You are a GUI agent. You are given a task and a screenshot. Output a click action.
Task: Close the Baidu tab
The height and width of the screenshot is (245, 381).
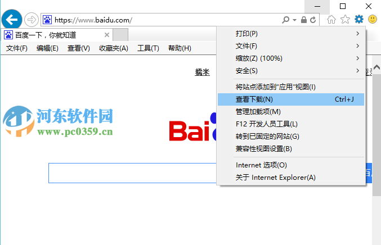point(107,35)
